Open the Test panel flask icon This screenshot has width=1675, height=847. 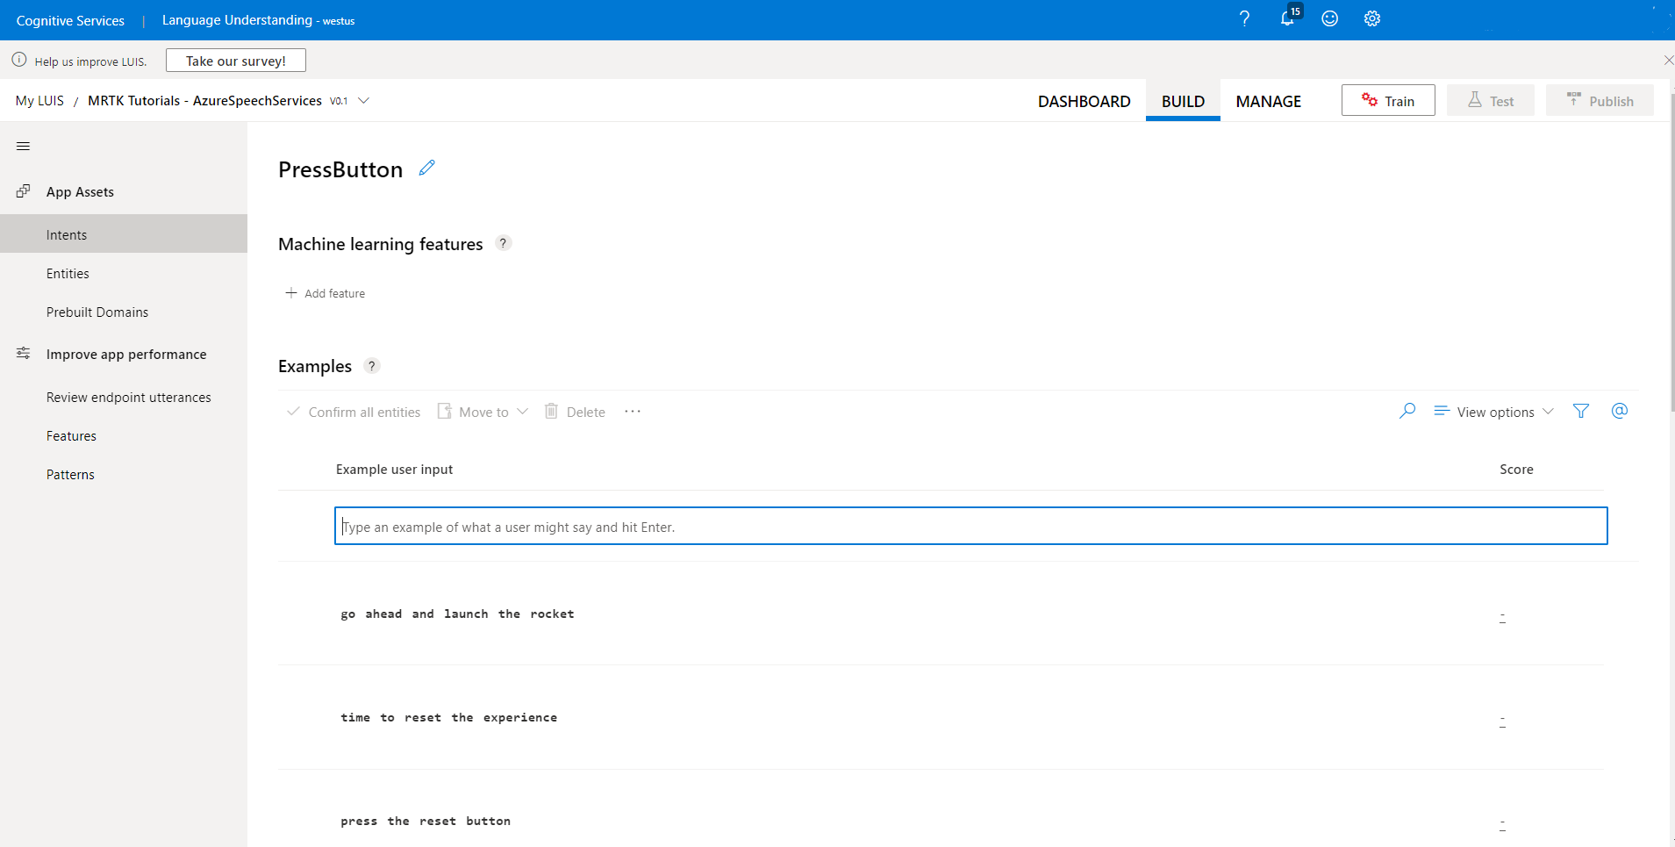click(1489, 100)
